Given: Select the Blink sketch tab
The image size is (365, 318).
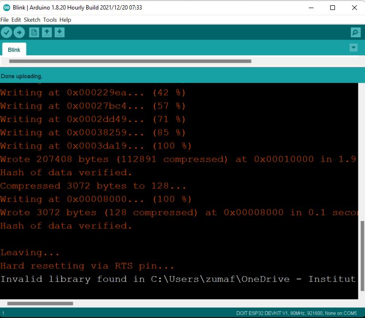Looking at the screenshot, I should 14,50.
